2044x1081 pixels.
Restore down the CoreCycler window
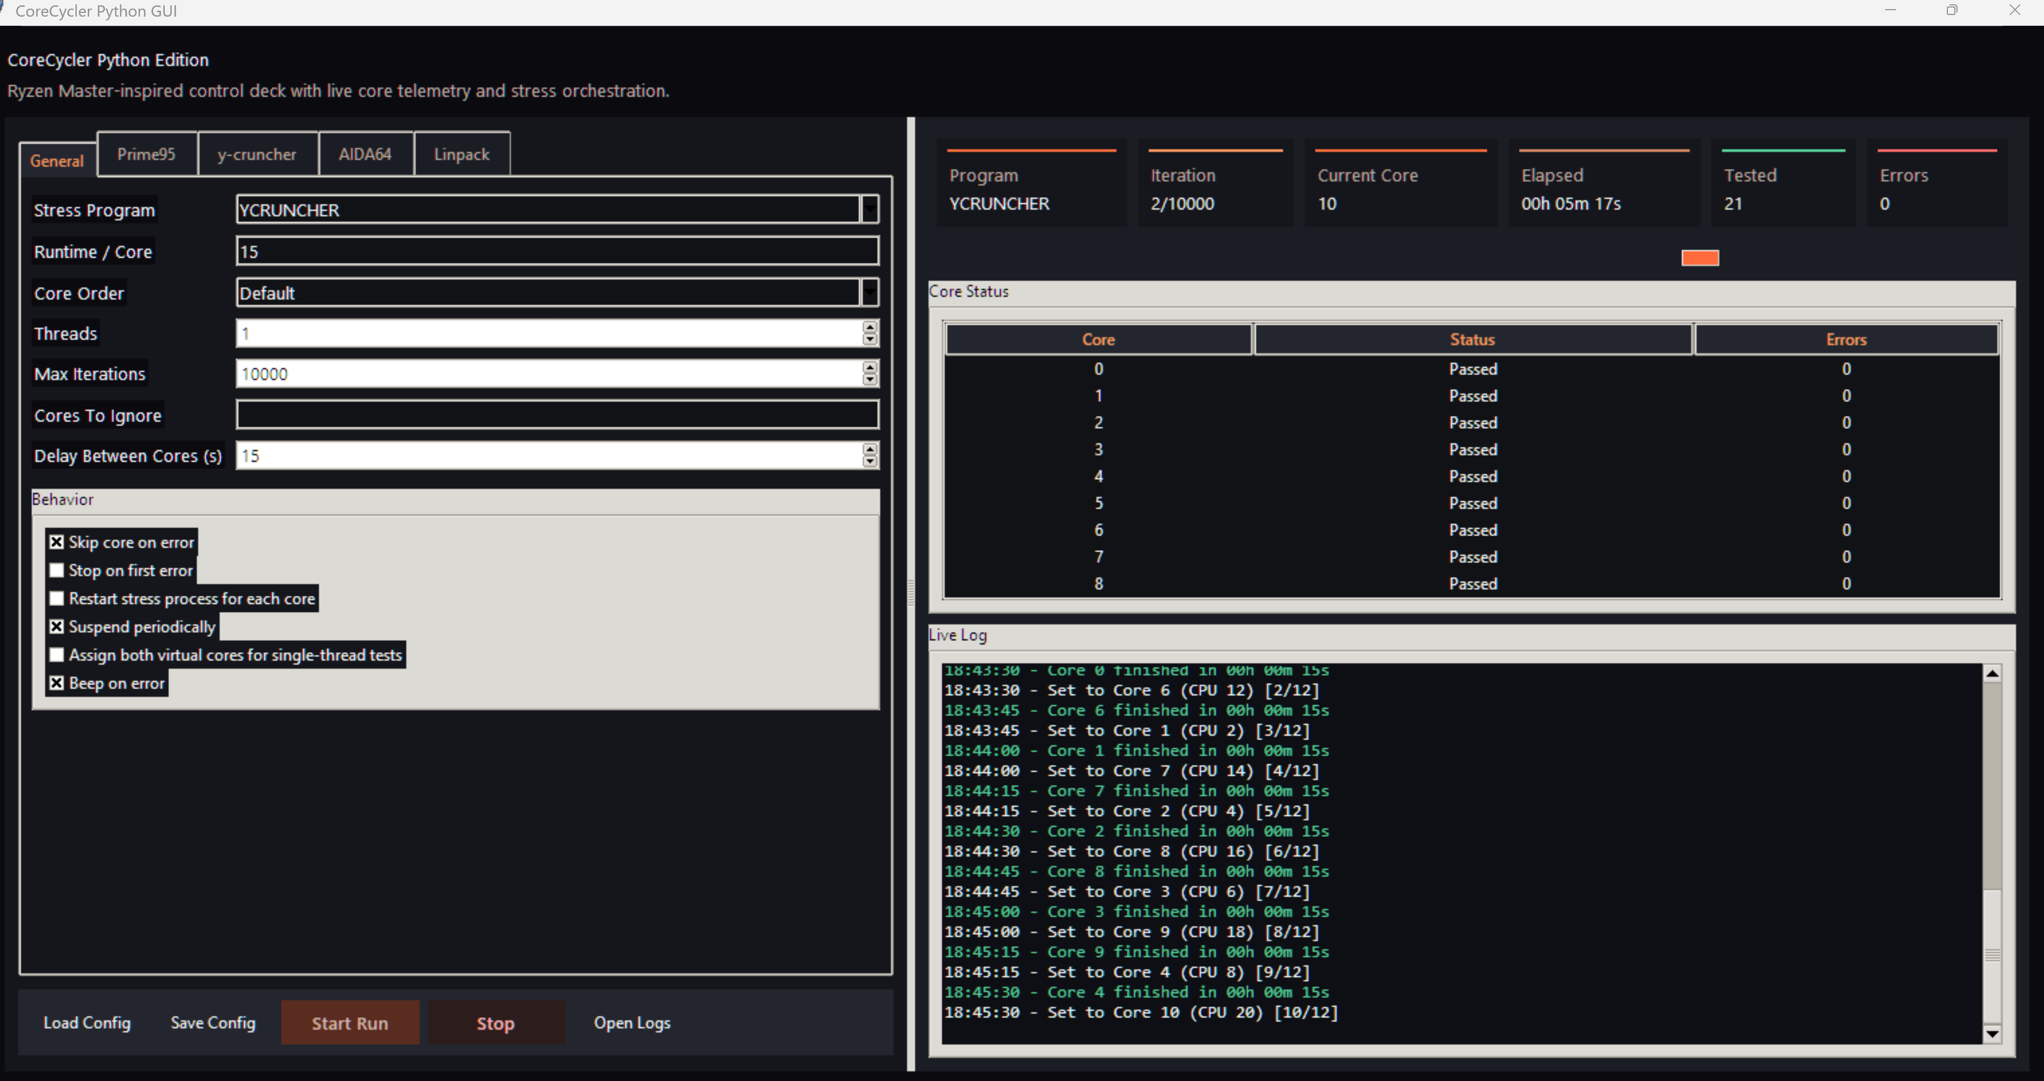point(1951,10)
